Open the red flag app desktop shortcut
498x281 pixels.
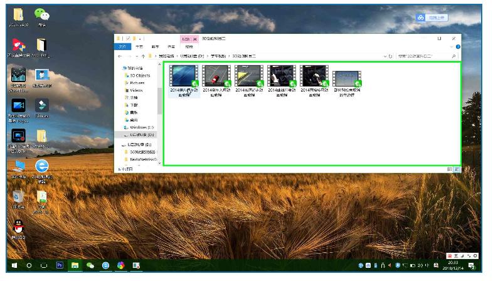click(x=18, y=48)
